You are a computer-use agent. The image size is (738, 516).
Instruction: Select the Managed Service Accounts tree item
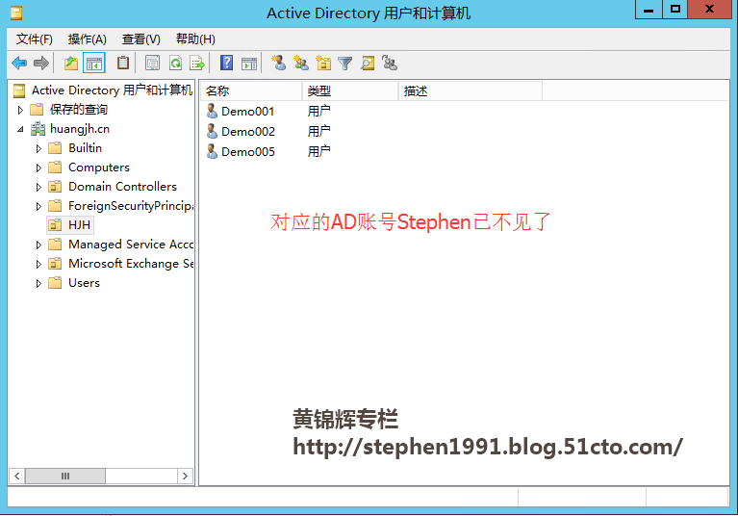[x=131, y=245]
